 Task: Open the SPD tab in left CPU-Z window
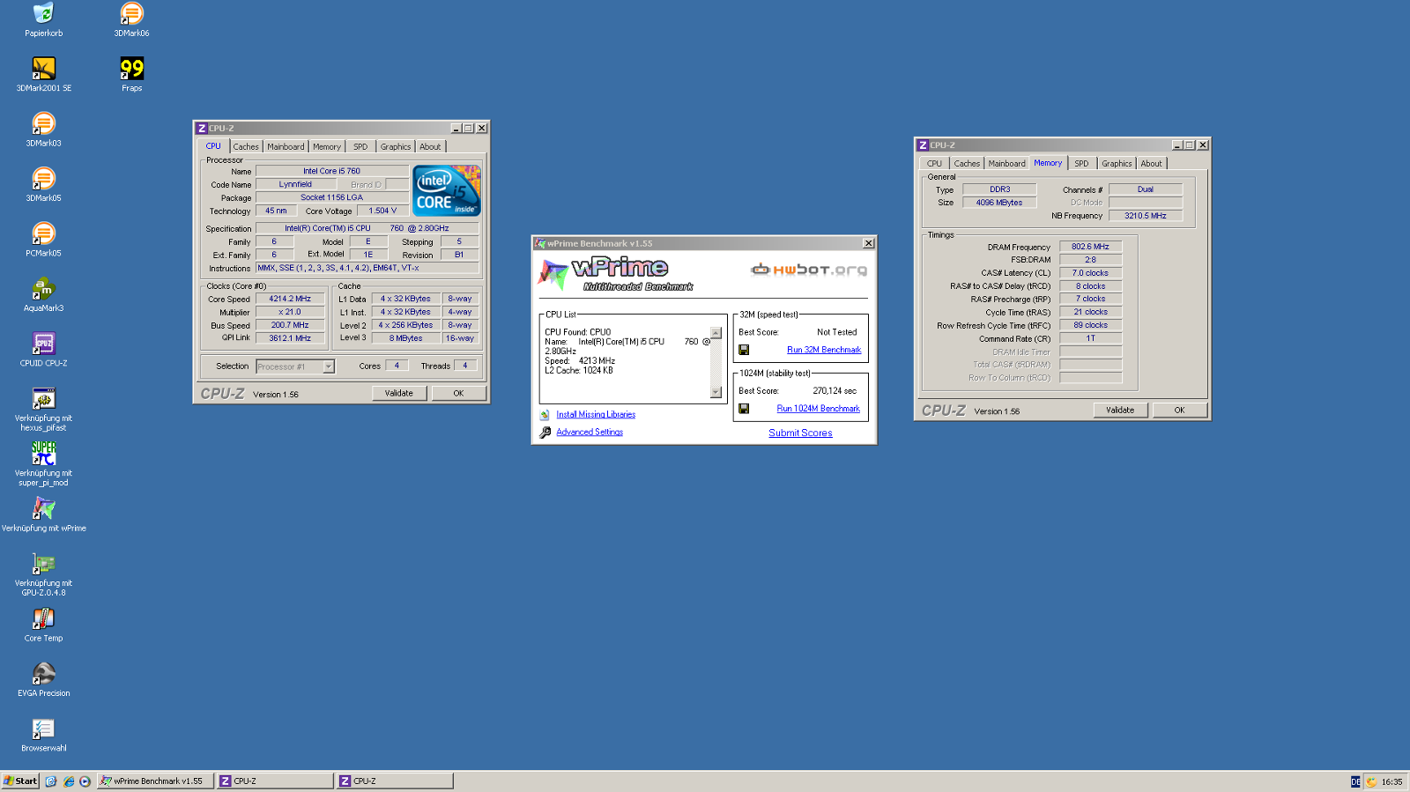pyautogui.click(x=360, y=147)
